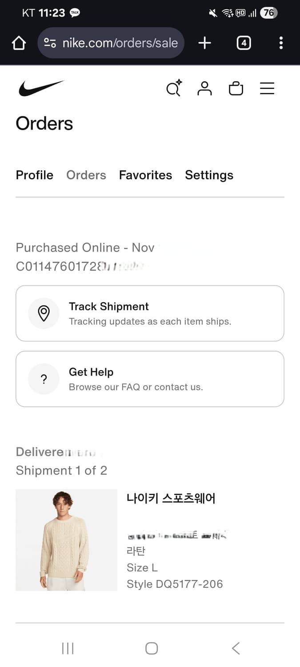
Task: Open the Settings tab
Action: tap(209, 175)
